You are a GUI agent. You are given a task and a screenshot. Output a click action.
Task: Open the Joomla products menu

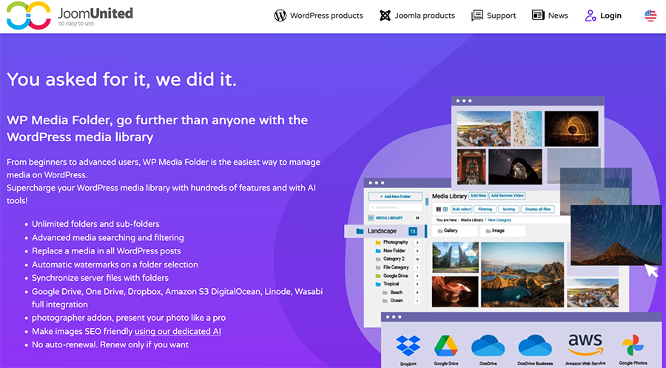pyautogui.click(x=417, y=16)
